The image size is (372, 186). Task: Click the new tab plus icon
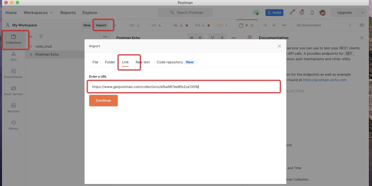coord(274,25)
